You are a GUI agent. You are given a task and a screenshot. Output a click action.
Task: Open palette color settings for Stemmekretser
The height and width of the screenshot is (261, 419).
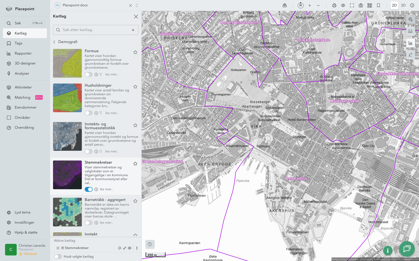pyautogui.click(x=120, y=248)
